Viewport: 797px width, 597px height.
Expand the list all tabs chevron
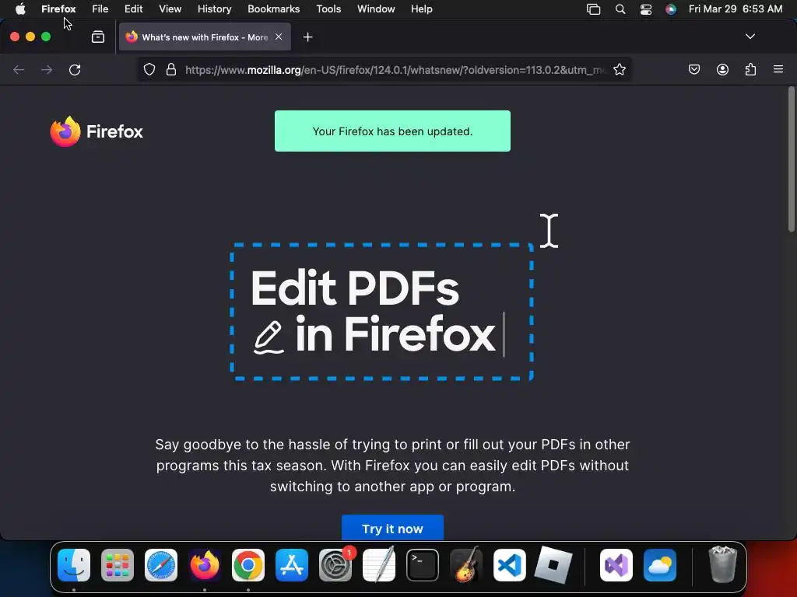750,37
